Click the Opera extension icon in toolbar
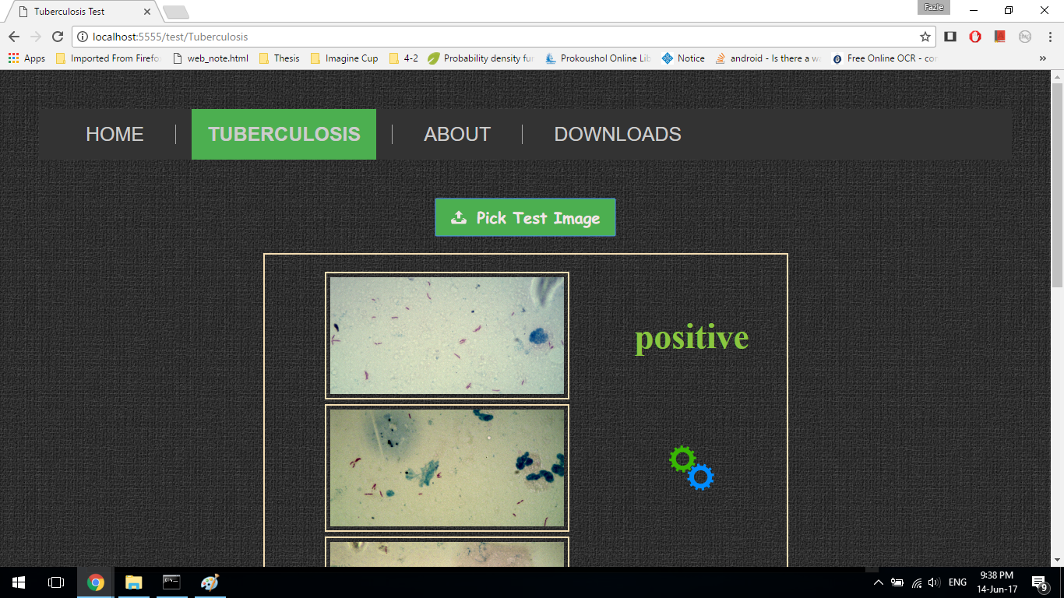Image resolution: width=1064 pixels, height=598 pixels. (974, 37)
